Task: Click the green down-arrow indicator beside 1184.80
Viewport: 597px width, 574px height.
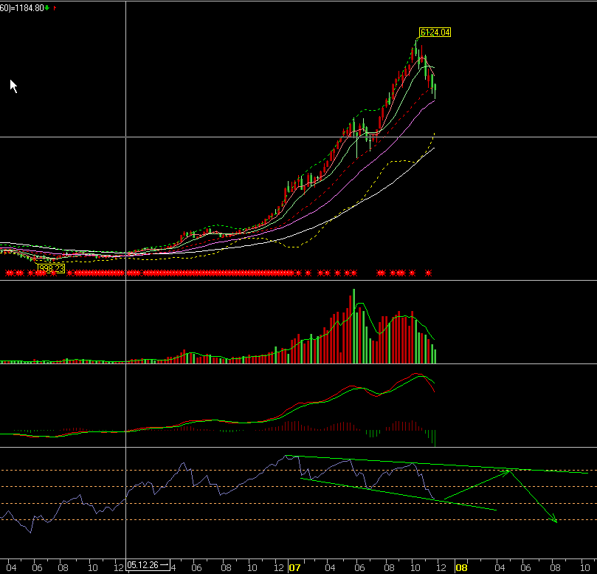Action: coord(46,7)
